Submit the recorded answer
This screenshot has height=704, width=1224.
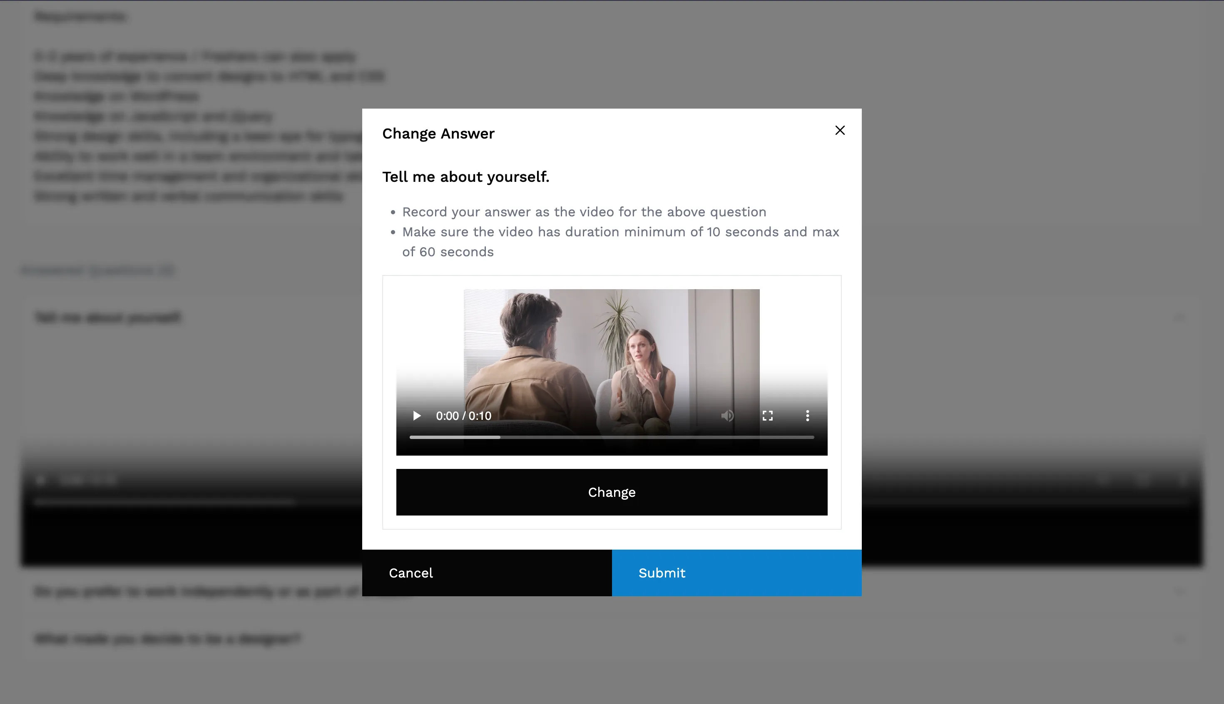point(736,573)
